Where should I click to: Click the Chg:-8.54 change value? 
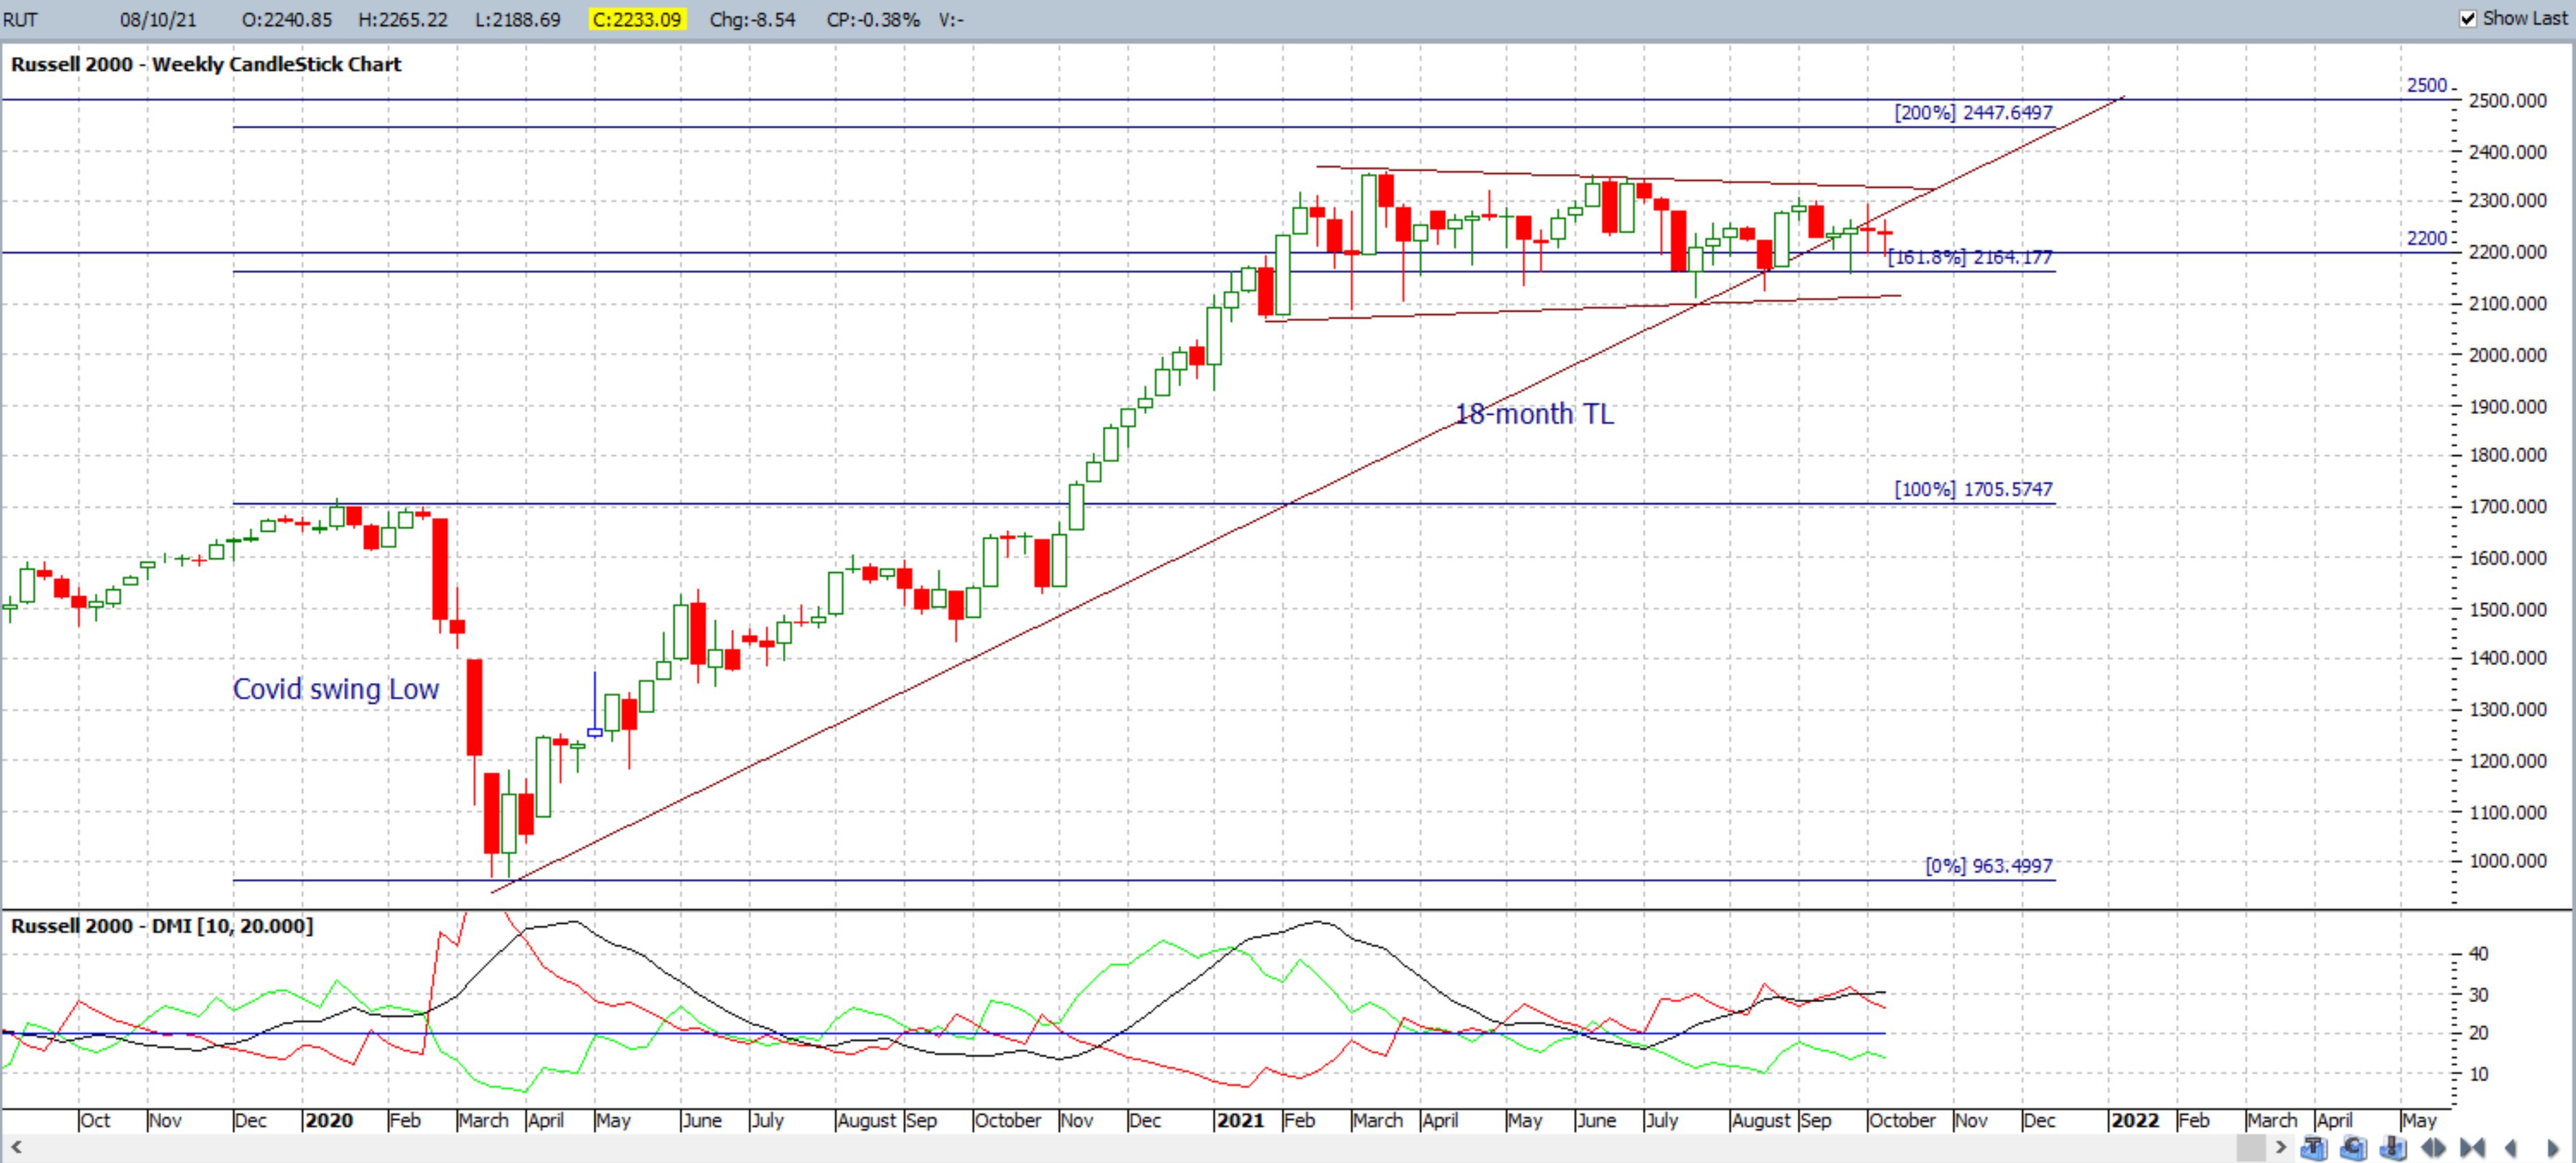[x=752, y=19]
